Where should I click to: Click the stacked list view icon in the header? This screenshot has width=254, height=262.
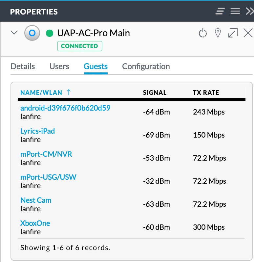pyautogui.click(x=220, y=12)
